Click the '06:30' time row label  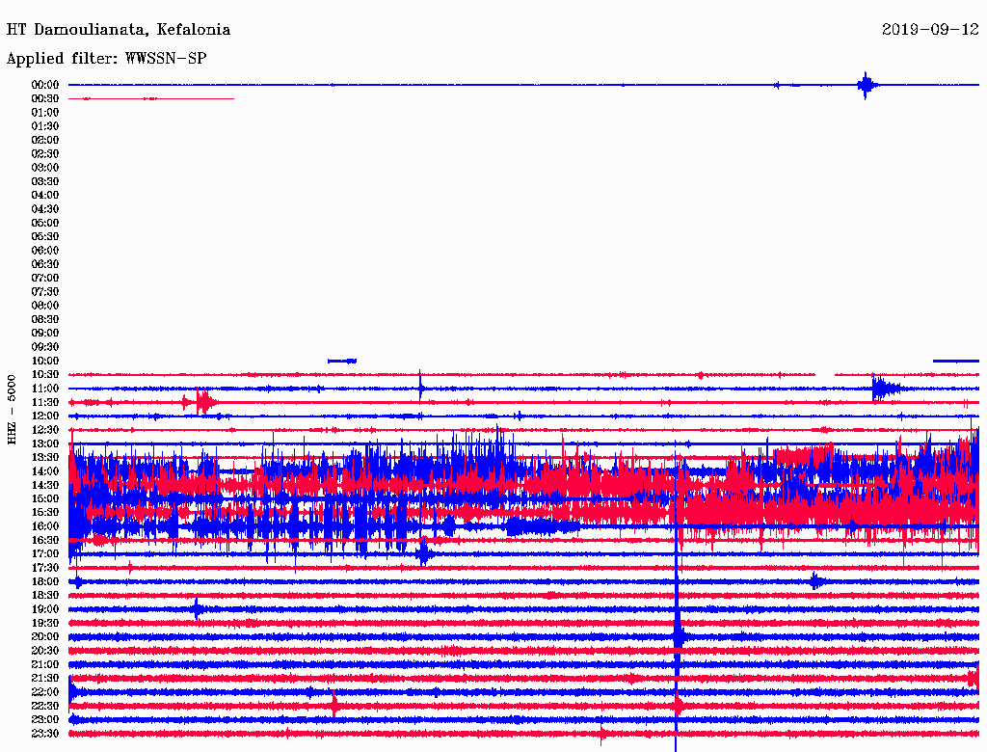click(45, 264)
